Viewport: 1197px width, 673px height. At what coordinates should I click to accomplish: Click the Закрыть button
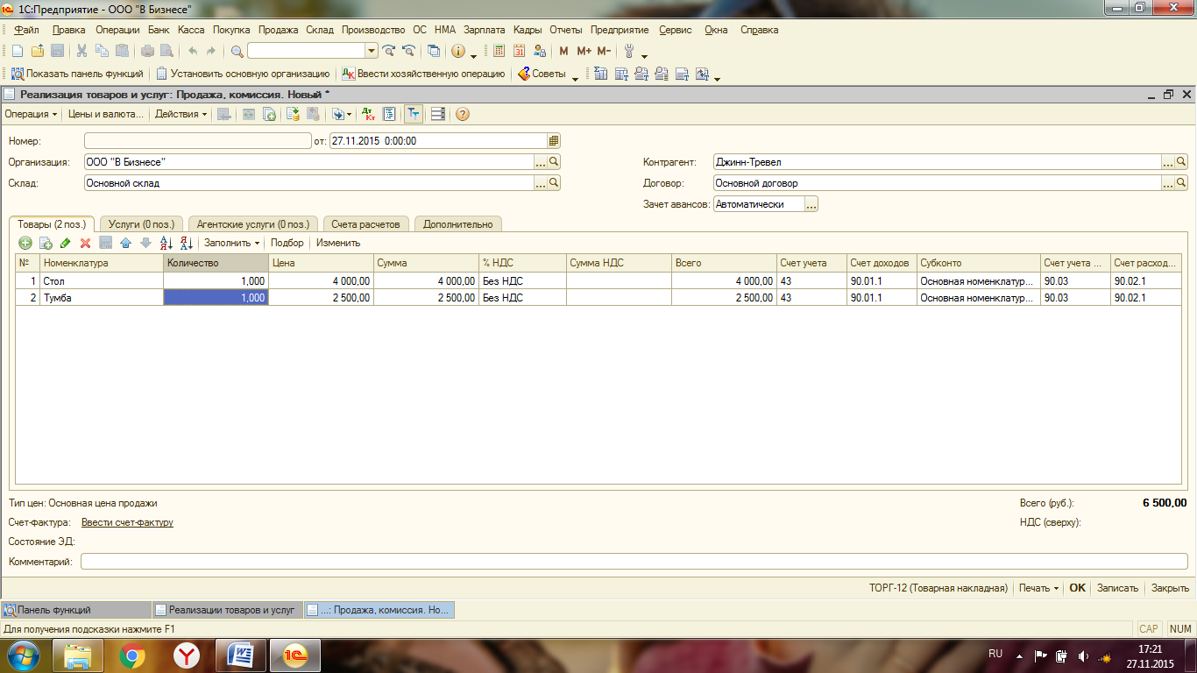click(1170, 588)
